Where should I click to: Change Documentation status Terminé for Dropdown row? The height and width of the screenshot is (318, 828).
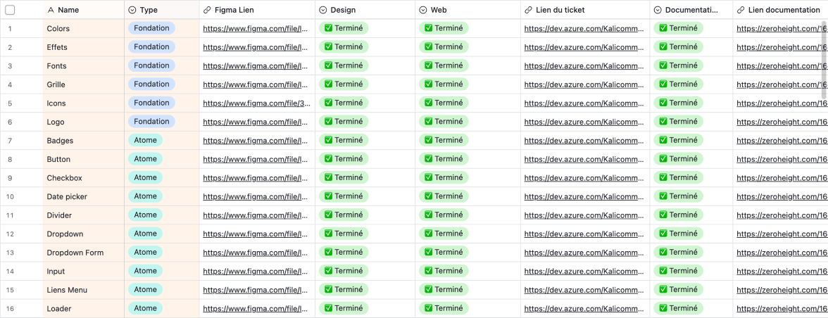(678, 234)
